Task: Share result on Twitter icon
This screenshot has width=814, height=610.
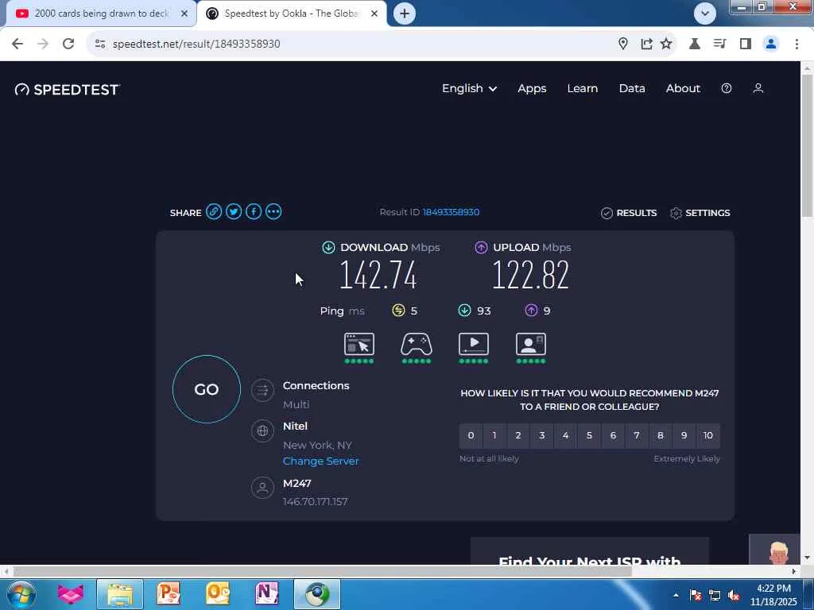Action: tap(234, 211)
